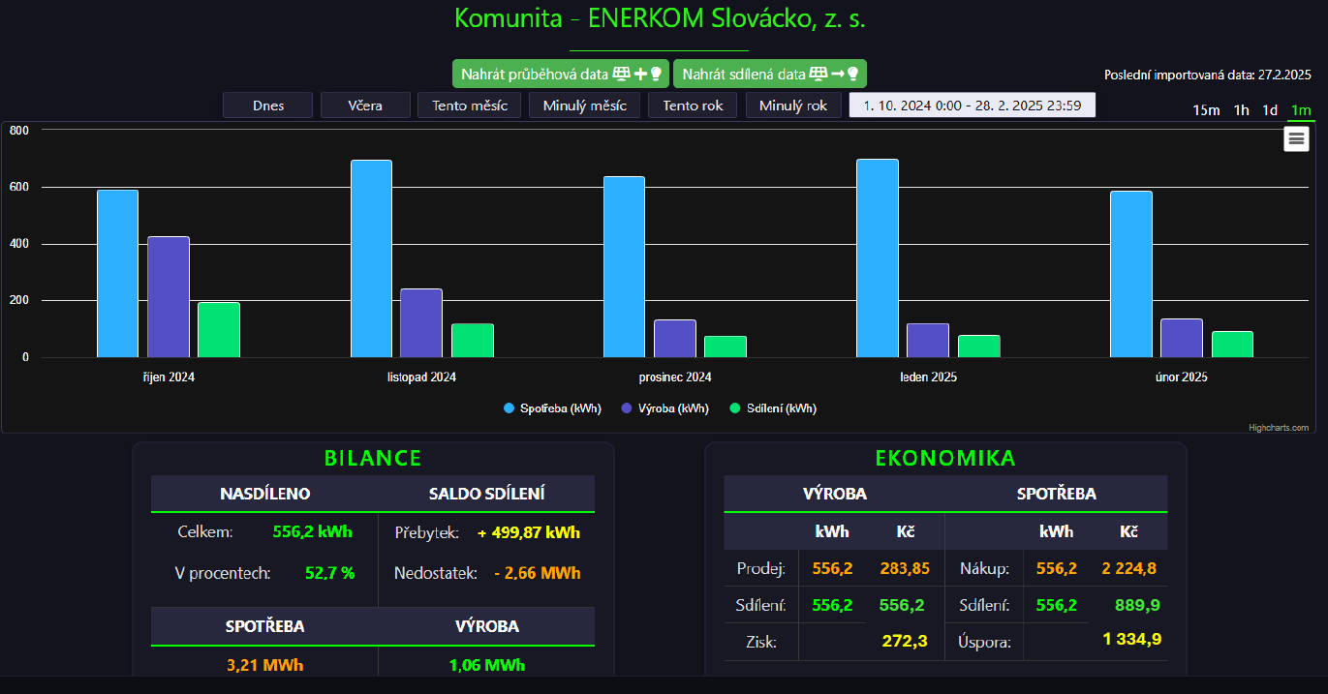This screenshot has width=1328, height=694.
Task: Click the EKONOMIKA panel heading
Action: (x=945, y=459)
